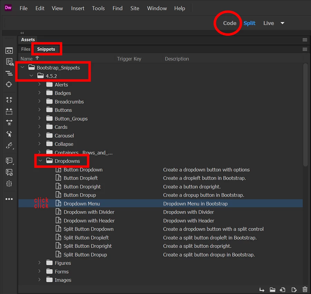Click the Apply Comment speech-bubble icon

click(9, 161)
